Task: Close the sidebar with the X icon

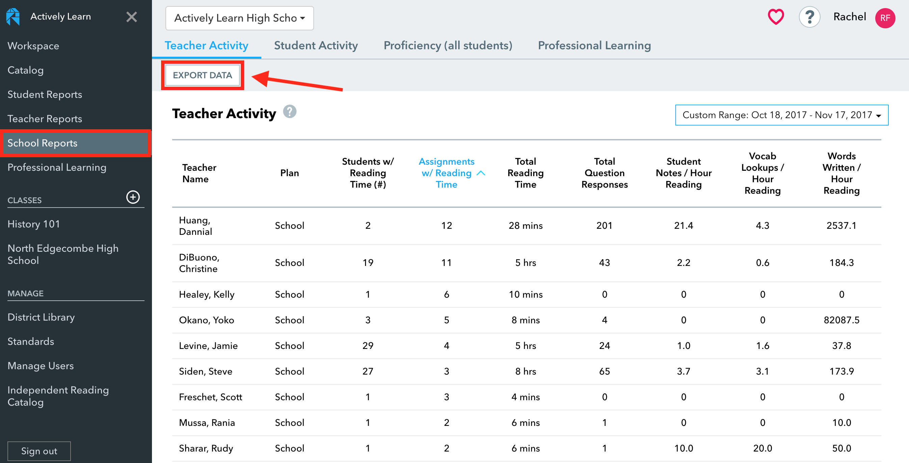Action: click(132, 17)
